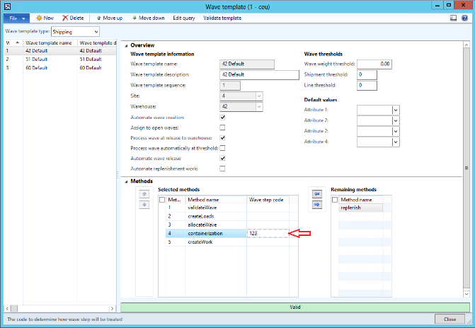
Task: Add remaining method using left arrow icon
Action: coord(316,193)
